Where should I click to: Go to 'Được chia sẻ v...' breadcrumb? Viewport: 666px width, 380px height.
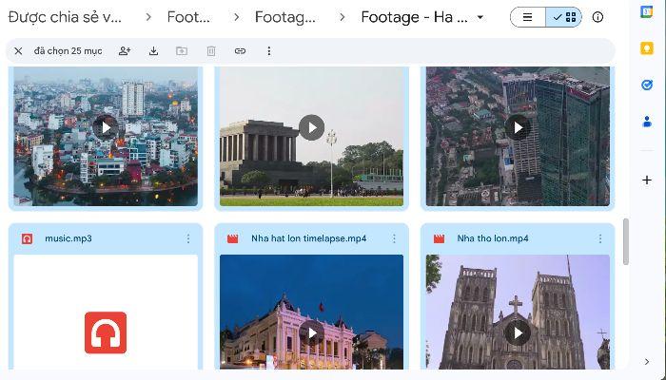[65, 17]
